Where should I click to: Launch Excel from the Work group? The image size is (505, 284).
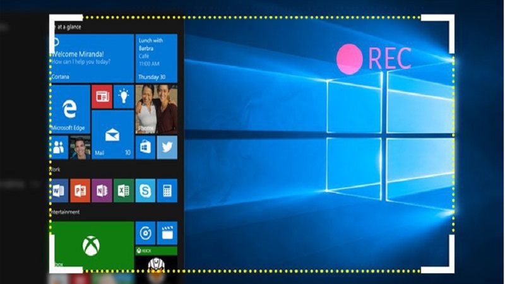coord(124,191)
